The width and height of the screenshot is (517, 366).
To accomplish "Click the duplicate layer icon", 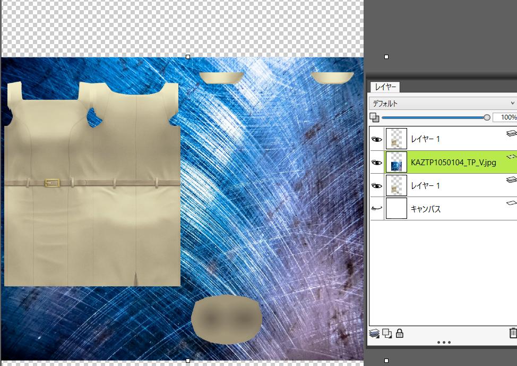I will tap(386, 334).
